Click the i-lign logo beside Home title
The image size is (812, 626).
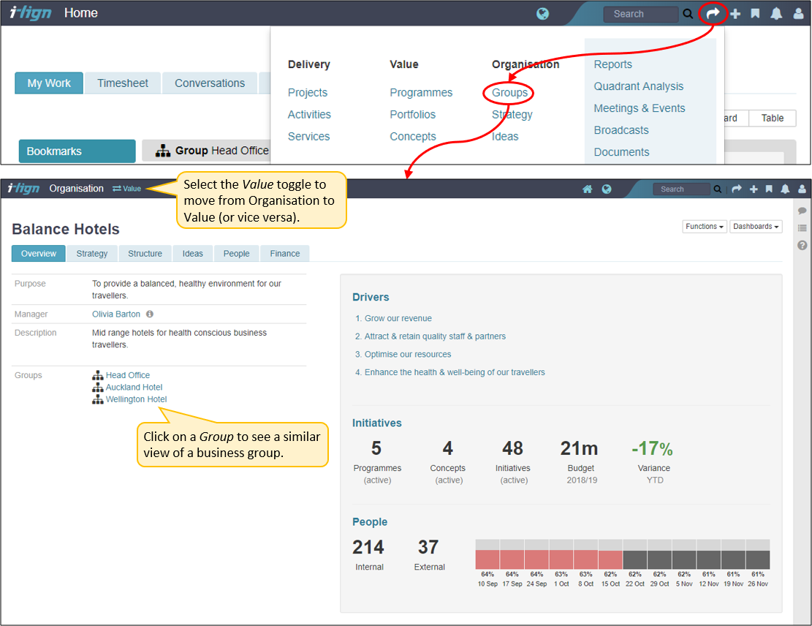click(31, 13)
